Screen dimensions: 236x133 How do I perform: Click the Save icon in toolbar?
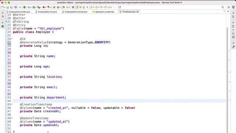[x=7, y=7]
